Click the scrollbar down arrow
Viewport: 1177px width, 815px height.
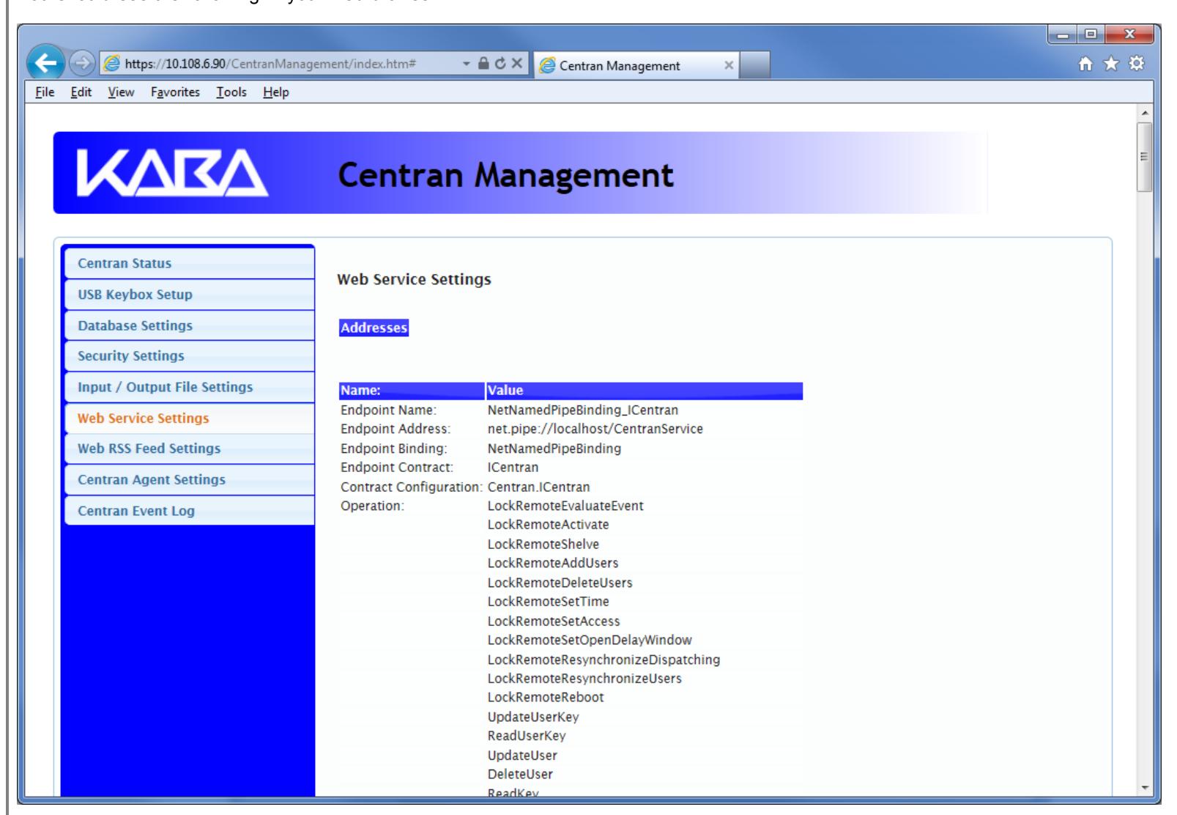pos(1145,788)
